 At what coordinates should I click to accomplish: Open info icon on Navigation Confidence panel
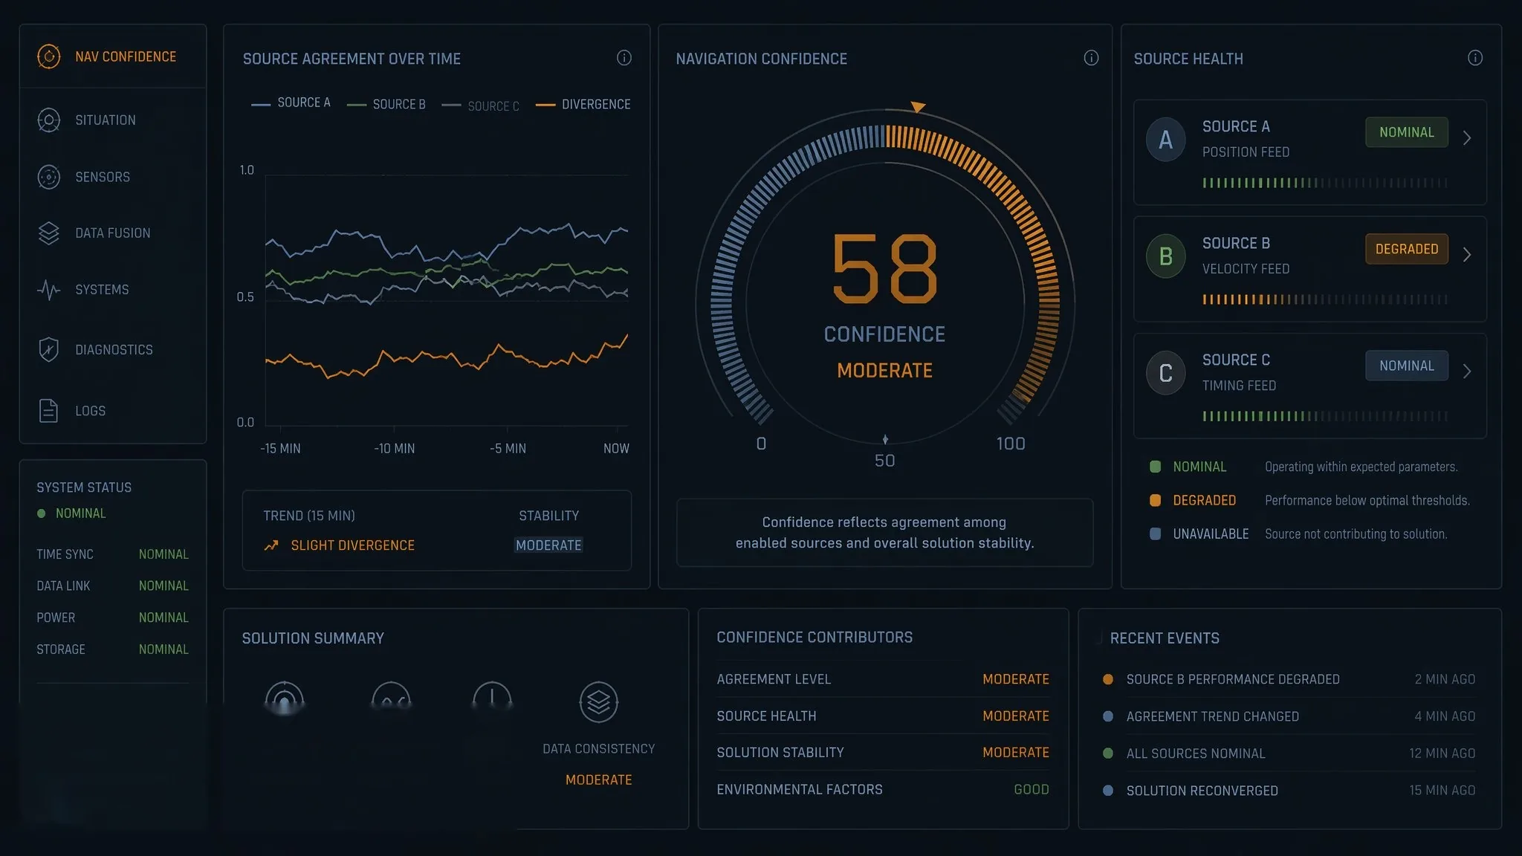coord(1091,58)
